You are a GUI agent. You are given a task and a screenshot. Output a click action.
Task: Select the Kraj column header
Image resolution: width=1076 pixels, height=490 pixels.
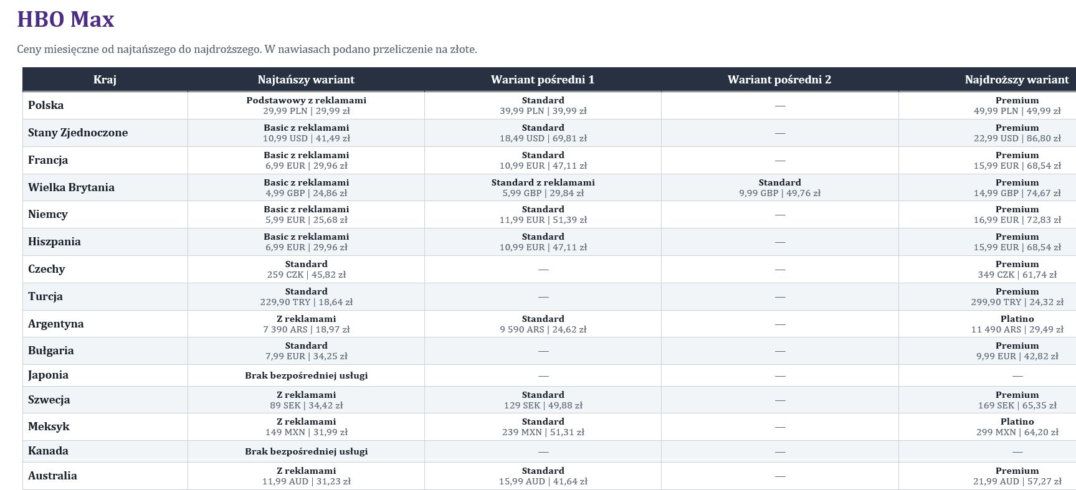coord(105,80)
